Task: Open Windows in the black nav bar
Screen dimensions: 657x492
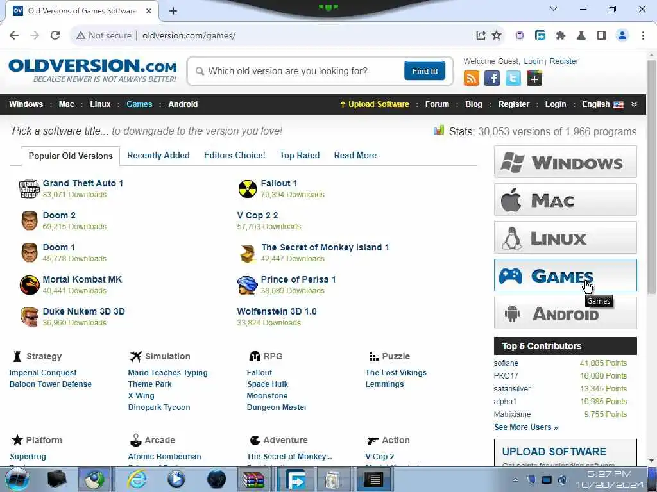Action: pos(26,104)
